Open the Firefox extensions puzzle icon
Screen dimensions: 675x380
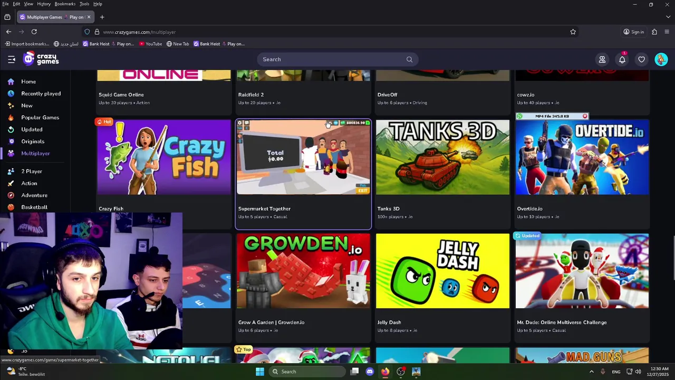coord(654,32)
